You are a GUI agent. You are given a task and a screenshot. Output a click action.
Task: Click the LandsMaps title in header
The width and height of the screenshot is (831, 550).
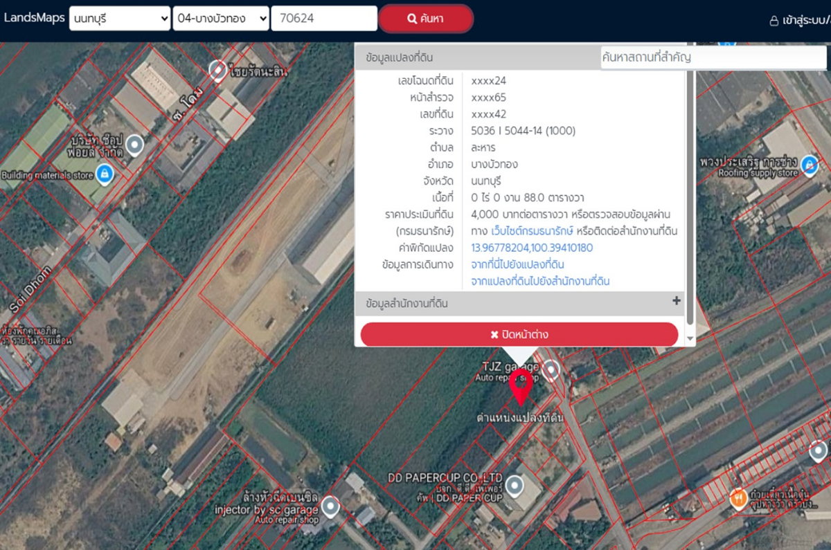(34, 17)
